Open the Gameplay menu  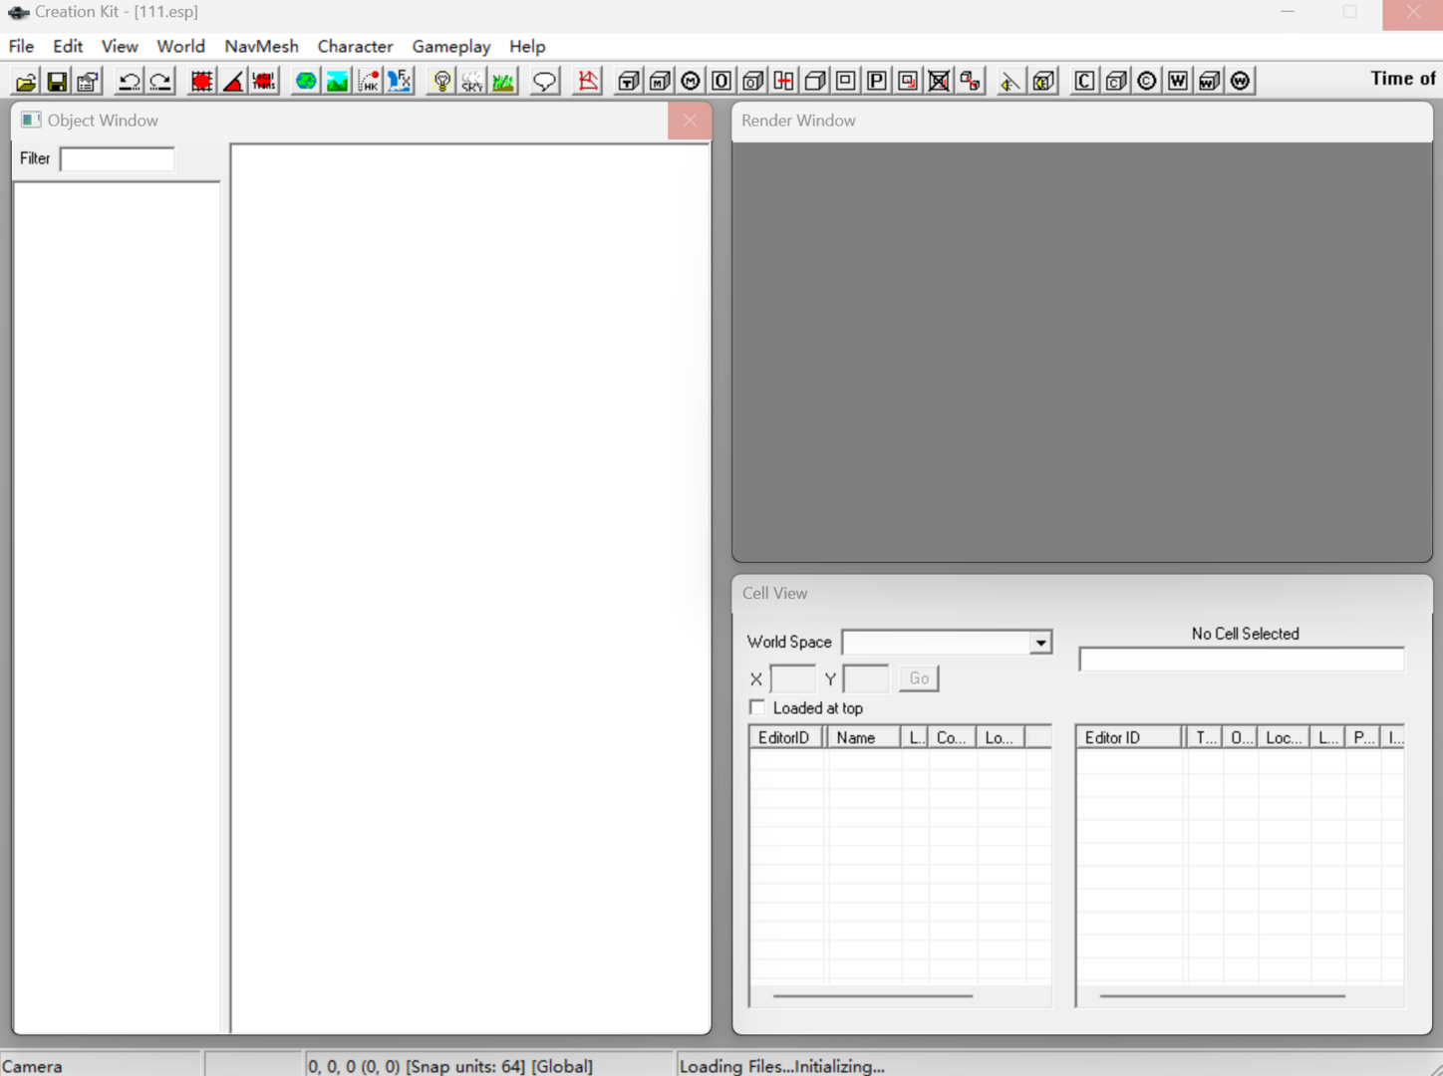click(451, 46)
